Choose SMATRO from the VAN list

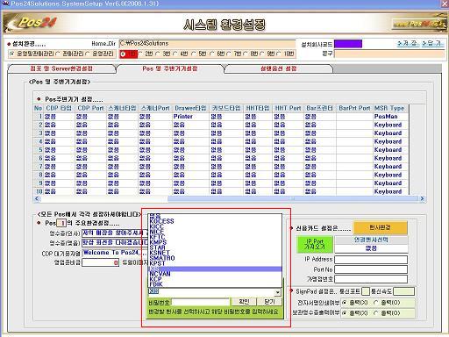click(x=215, y=258)
